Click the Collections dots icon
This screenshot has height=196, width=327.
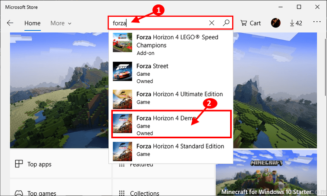[121, 193]
